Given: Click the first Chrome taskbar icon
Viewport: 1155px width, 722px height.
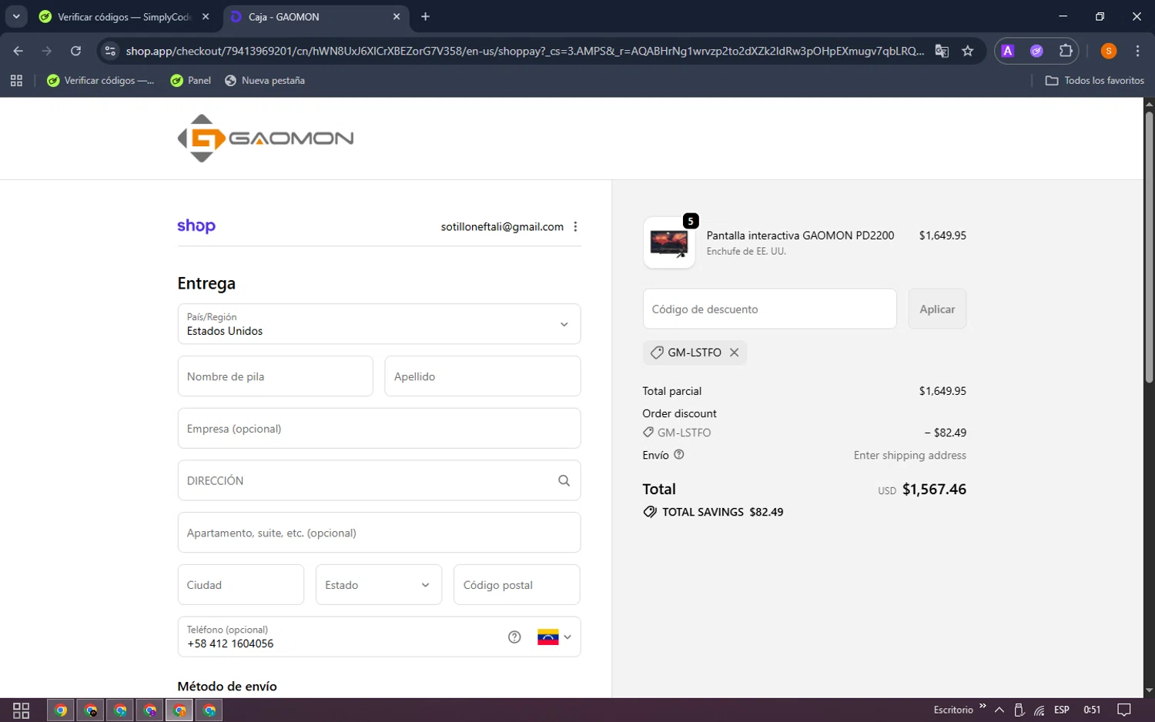Looking at the screenshot, I should coord(61,710).
